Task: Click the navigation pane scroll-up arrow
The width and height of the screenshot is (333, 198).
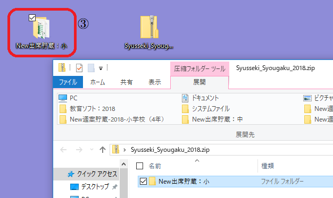Action: (123, 164)
